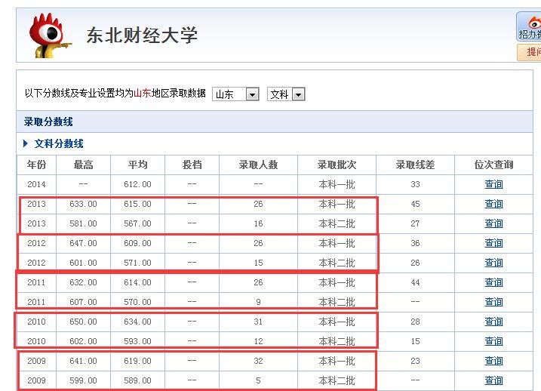Click admitted count 32 in 2009 row
This screenshot has width=541, height=391.
tap(258, 361)
